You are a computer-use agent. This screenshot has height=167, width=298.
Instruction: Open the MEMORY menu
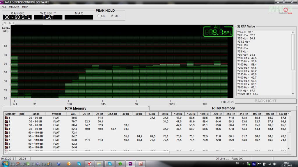(14, 7)
